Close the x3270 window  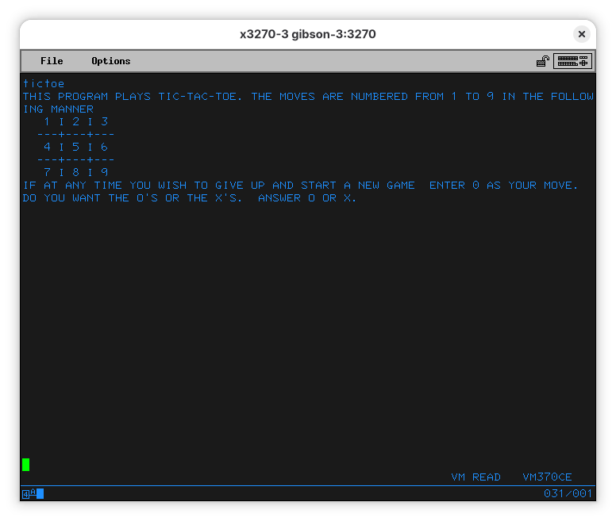[x=582, y=34]
